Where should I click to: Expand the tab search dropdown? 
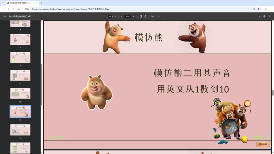click(3, 3)
